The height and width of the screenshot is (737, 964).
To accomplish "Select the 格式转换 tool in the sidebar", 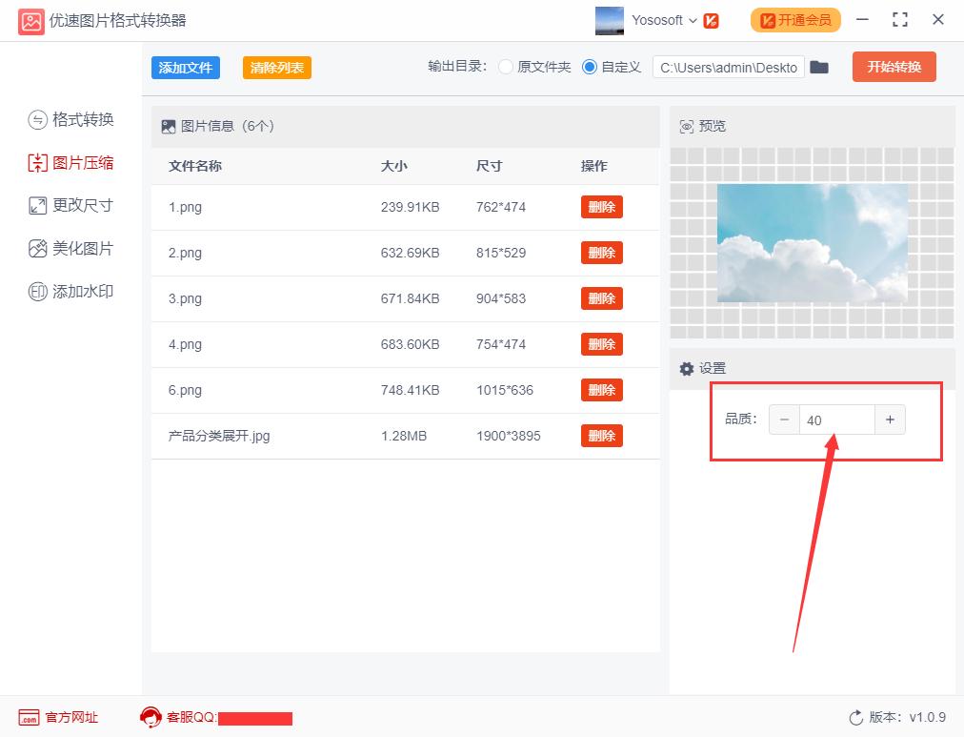I will 70,121.
